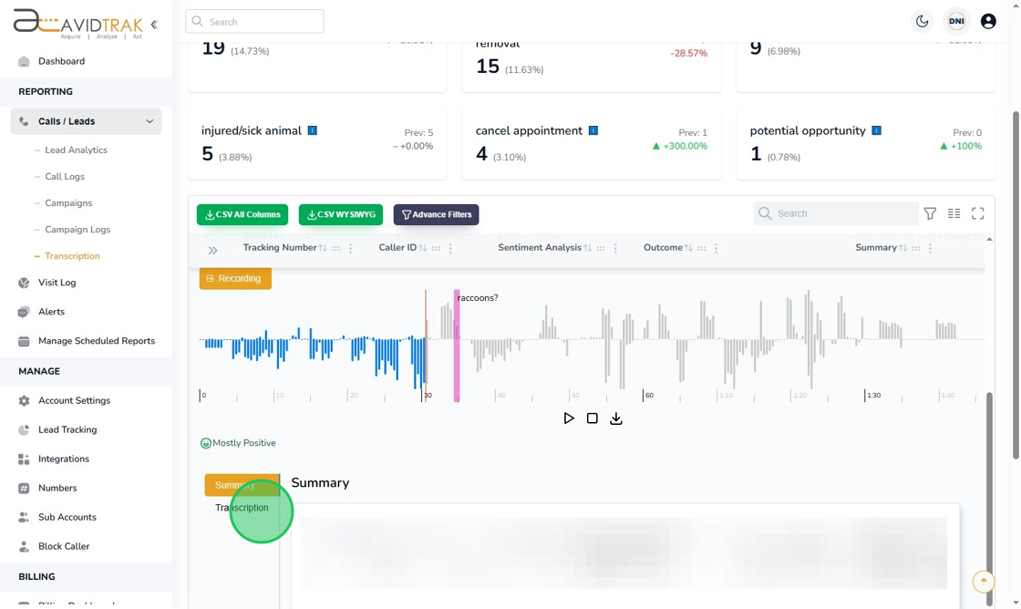Toggle fullscreen table view icon
This screenshot has height=609, width=1021.
(977, 213)
